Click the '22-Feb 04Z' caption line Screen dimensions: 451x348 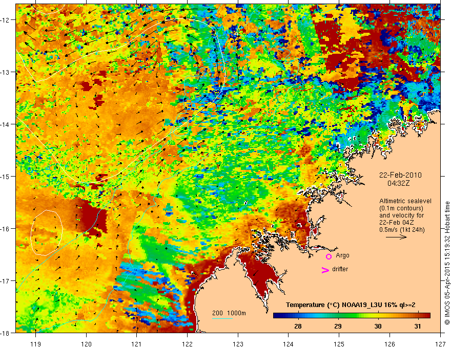[395, 223]
